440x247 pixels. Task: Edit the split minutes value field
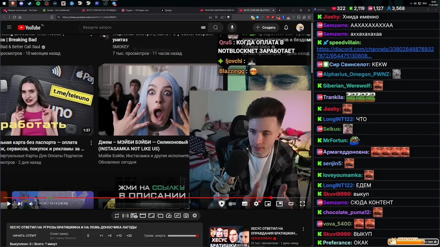coord(88,236)
